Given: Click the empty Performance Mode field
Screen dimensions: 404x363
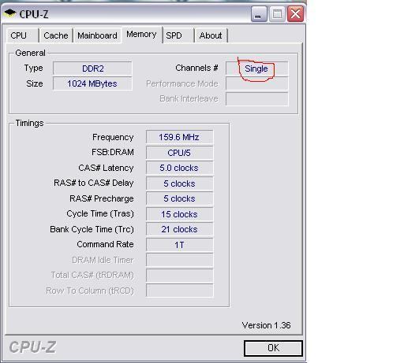Looking at the screenshot, I should pyautogui.click(x=257, y=83).
